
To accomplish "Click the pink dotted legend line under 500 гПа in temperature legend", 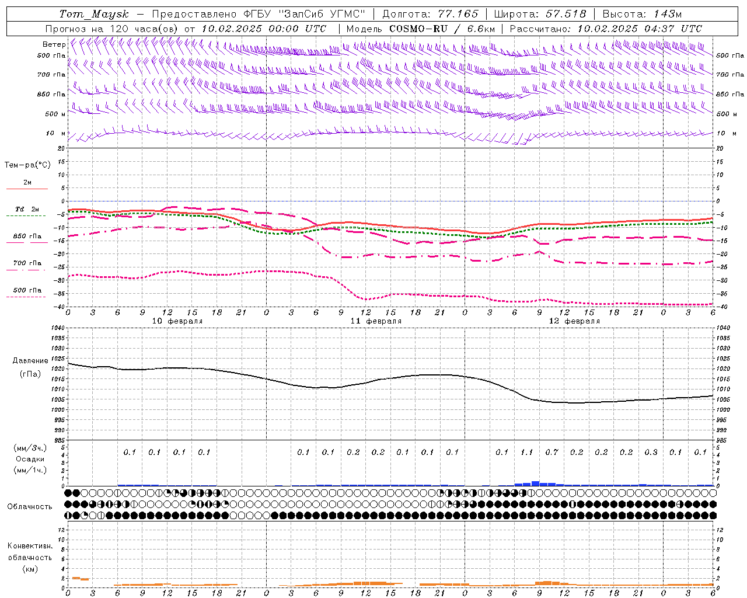I will 26,297.
